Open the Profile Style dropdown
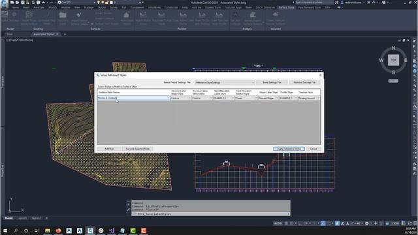Image resolution: width=418 pixels, height=235 pixels. click(x=288, y=99)
